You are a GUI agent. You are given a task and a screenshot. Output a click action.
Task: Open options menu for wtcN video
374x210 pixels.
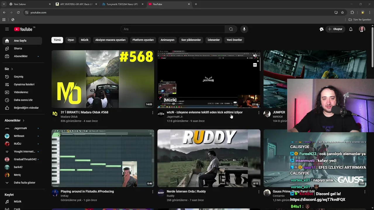tap(259, 113)
